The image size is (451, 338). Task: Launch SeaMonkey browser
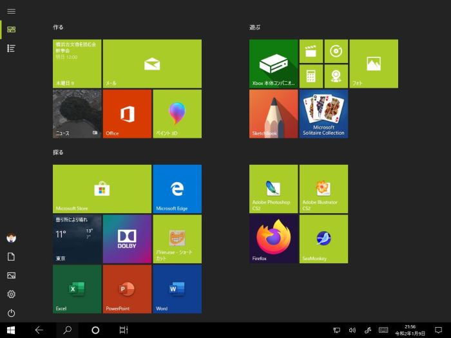(x=323, y=239)
